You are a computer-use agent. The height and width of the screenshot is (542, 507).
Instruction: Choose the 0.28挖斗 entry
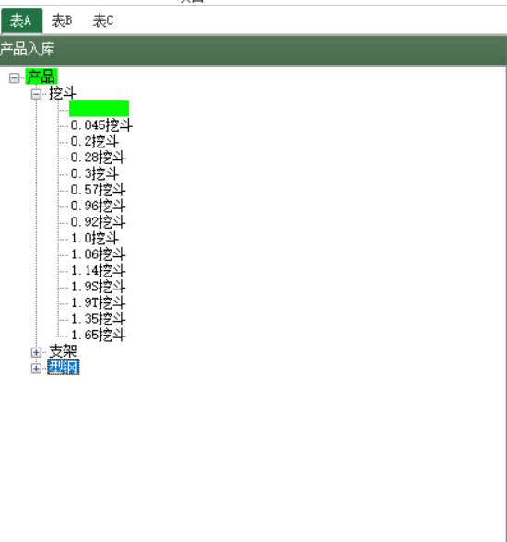(98, 158)
